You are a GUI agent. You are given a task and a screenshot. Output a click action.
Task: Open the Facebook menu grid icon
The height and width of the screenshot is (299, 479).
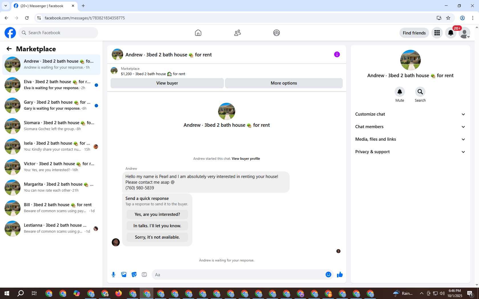pos(437,33)
